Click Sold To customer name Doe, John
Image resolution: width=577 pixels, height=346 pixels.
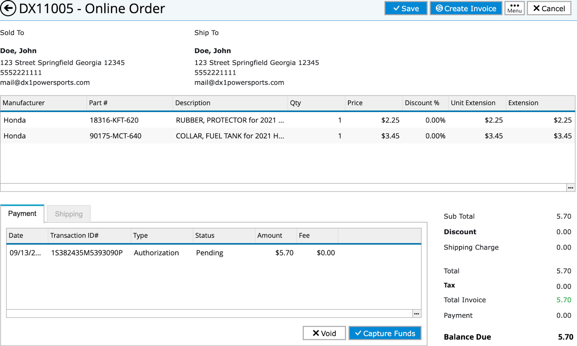tap(18, 51)
